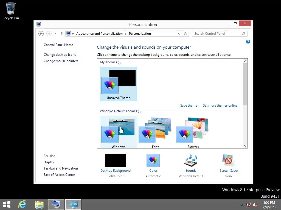
Task: Click the Save theme link
Action: coord(189,106)
